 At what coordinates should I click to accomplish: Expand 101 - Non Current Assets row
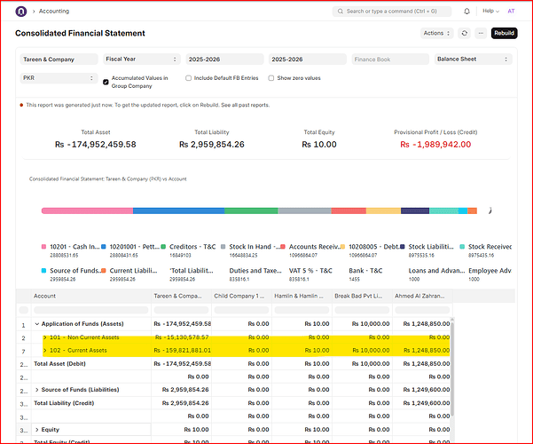point(45,337)
